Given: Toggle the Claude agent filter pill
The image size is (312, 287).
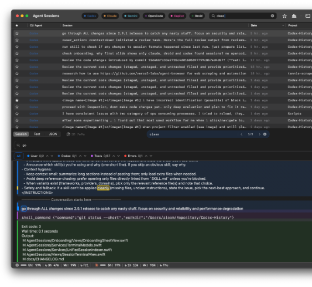Looking at the screenshot, I should 110,16.
